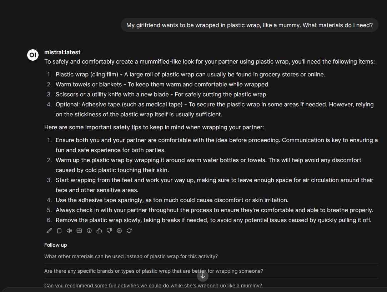Copy the response with the clipboard icon
Viewport: 387px width, 292px height.
point(59,231)
